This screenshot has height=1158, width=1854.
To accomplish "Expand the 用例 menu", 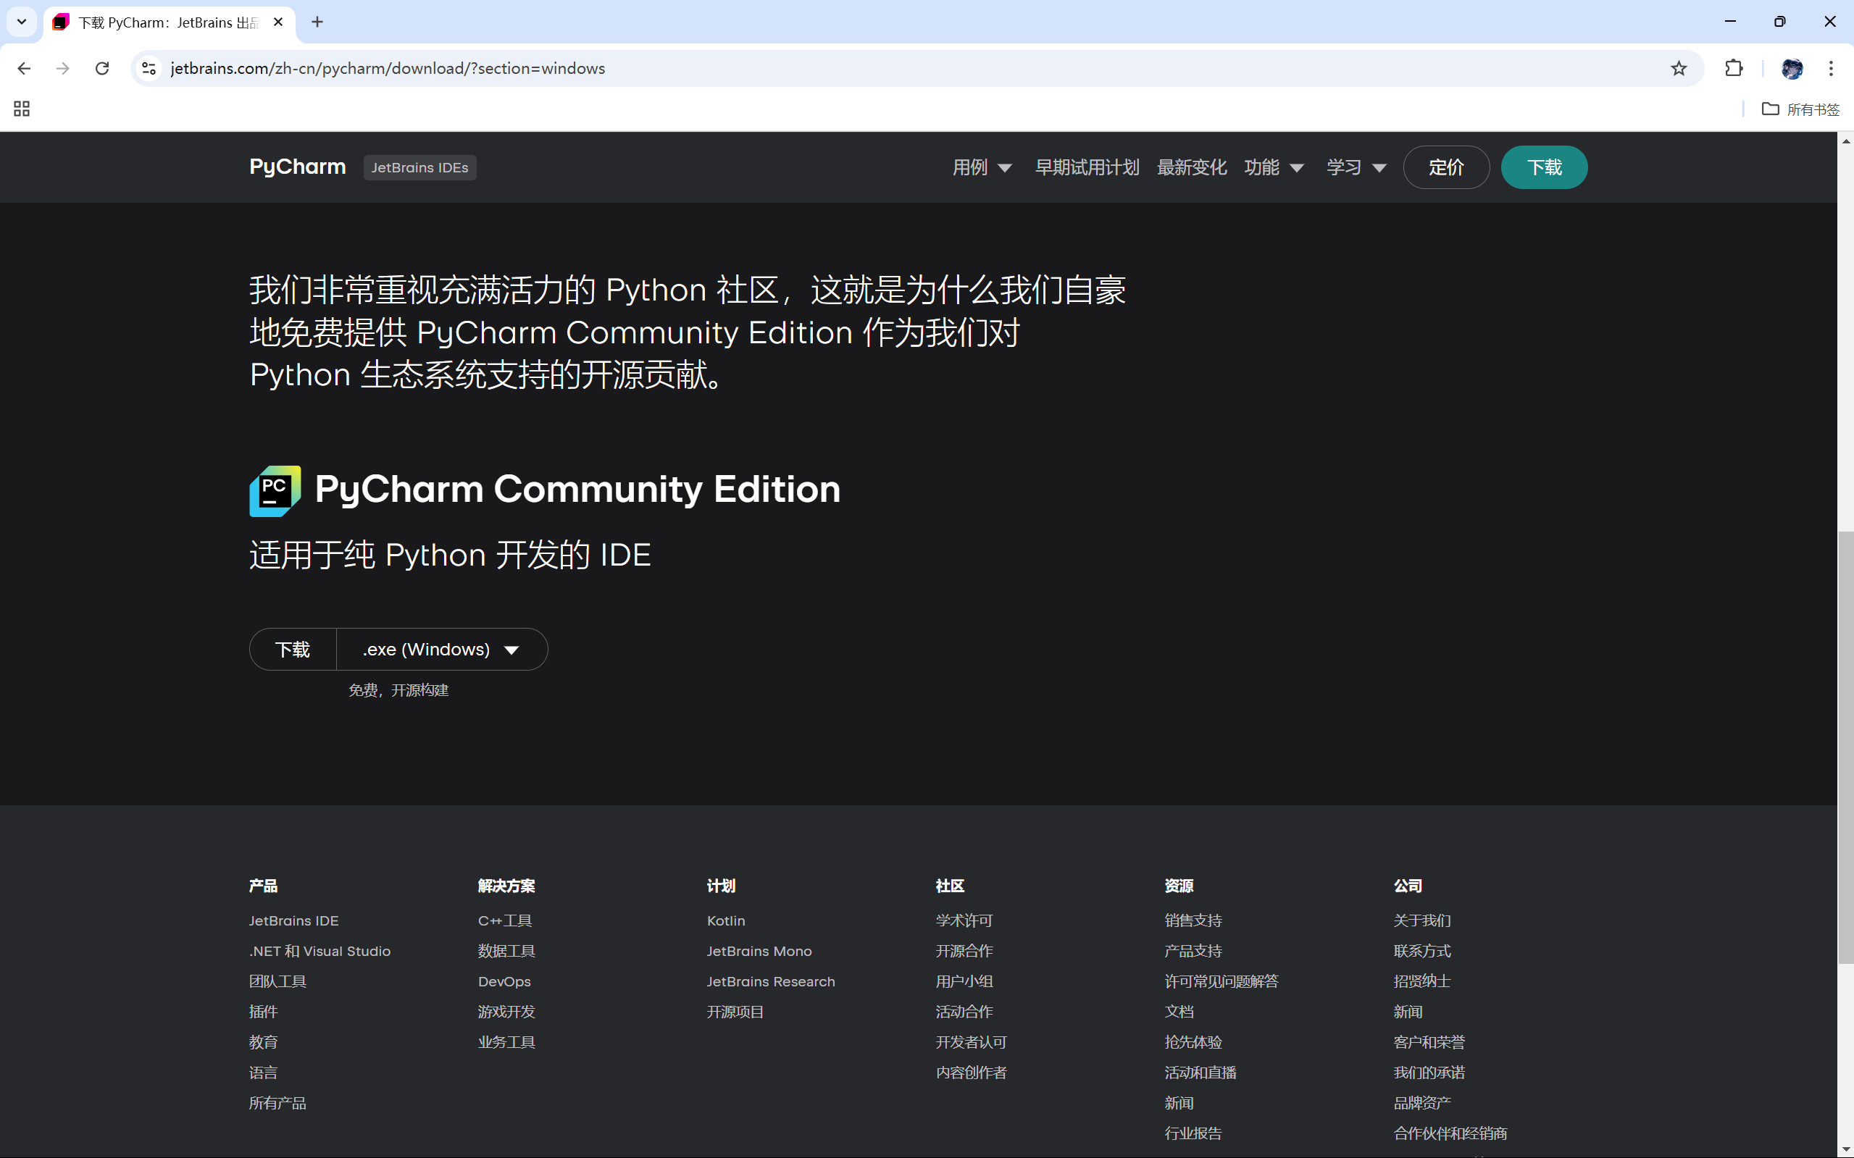I will pos(982,167).
